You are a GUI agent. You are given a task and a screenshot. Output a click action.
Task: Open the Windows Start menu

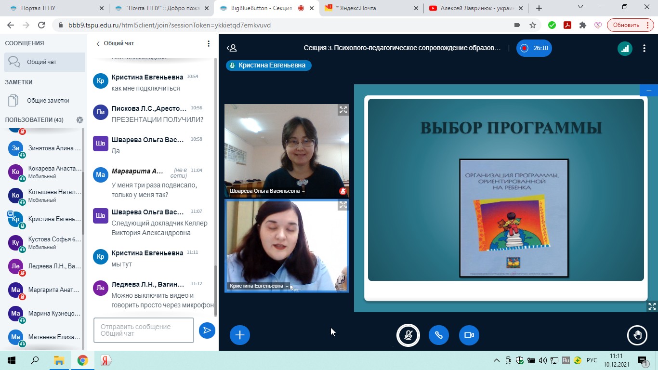tap(11, 360)
